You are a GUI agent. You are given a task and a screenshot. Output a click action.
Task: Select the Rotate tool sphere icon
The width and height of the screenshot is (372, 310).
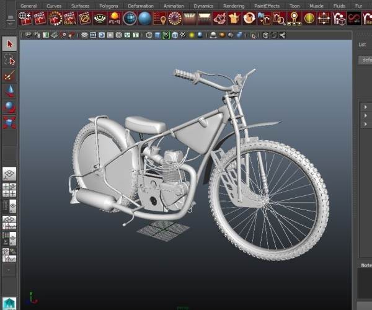point(9,107)
